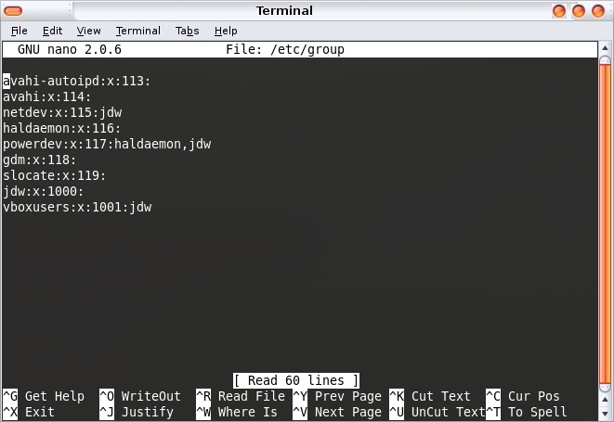Open the Edit menu
The width and height of the screenshot is (614, 422).
[x=51, y=31]
